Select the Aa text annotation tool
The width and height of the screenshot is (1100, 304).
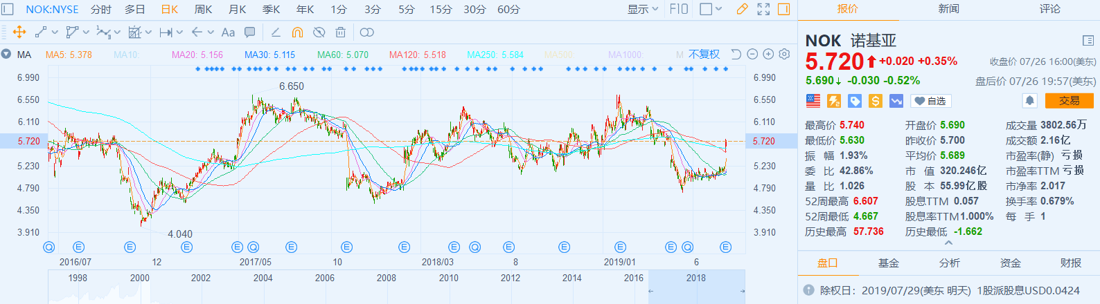pyautogui.click(x=228, y=32)
